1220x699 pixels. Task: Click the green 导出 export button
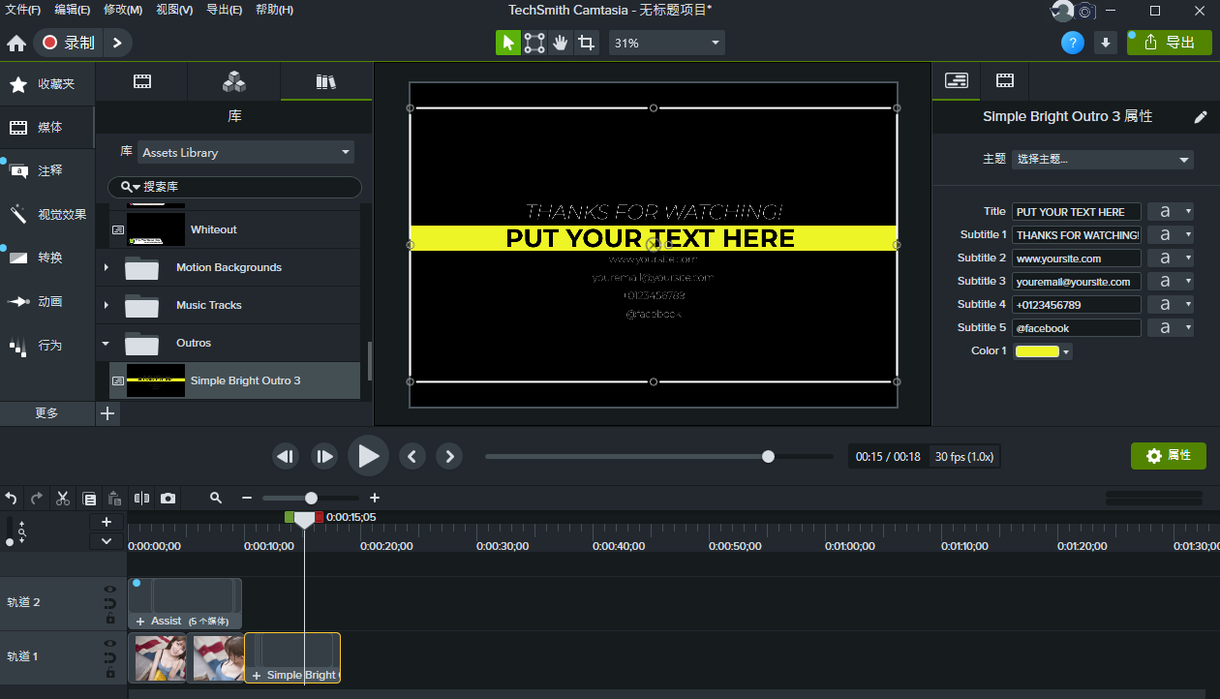[1170, 43]
